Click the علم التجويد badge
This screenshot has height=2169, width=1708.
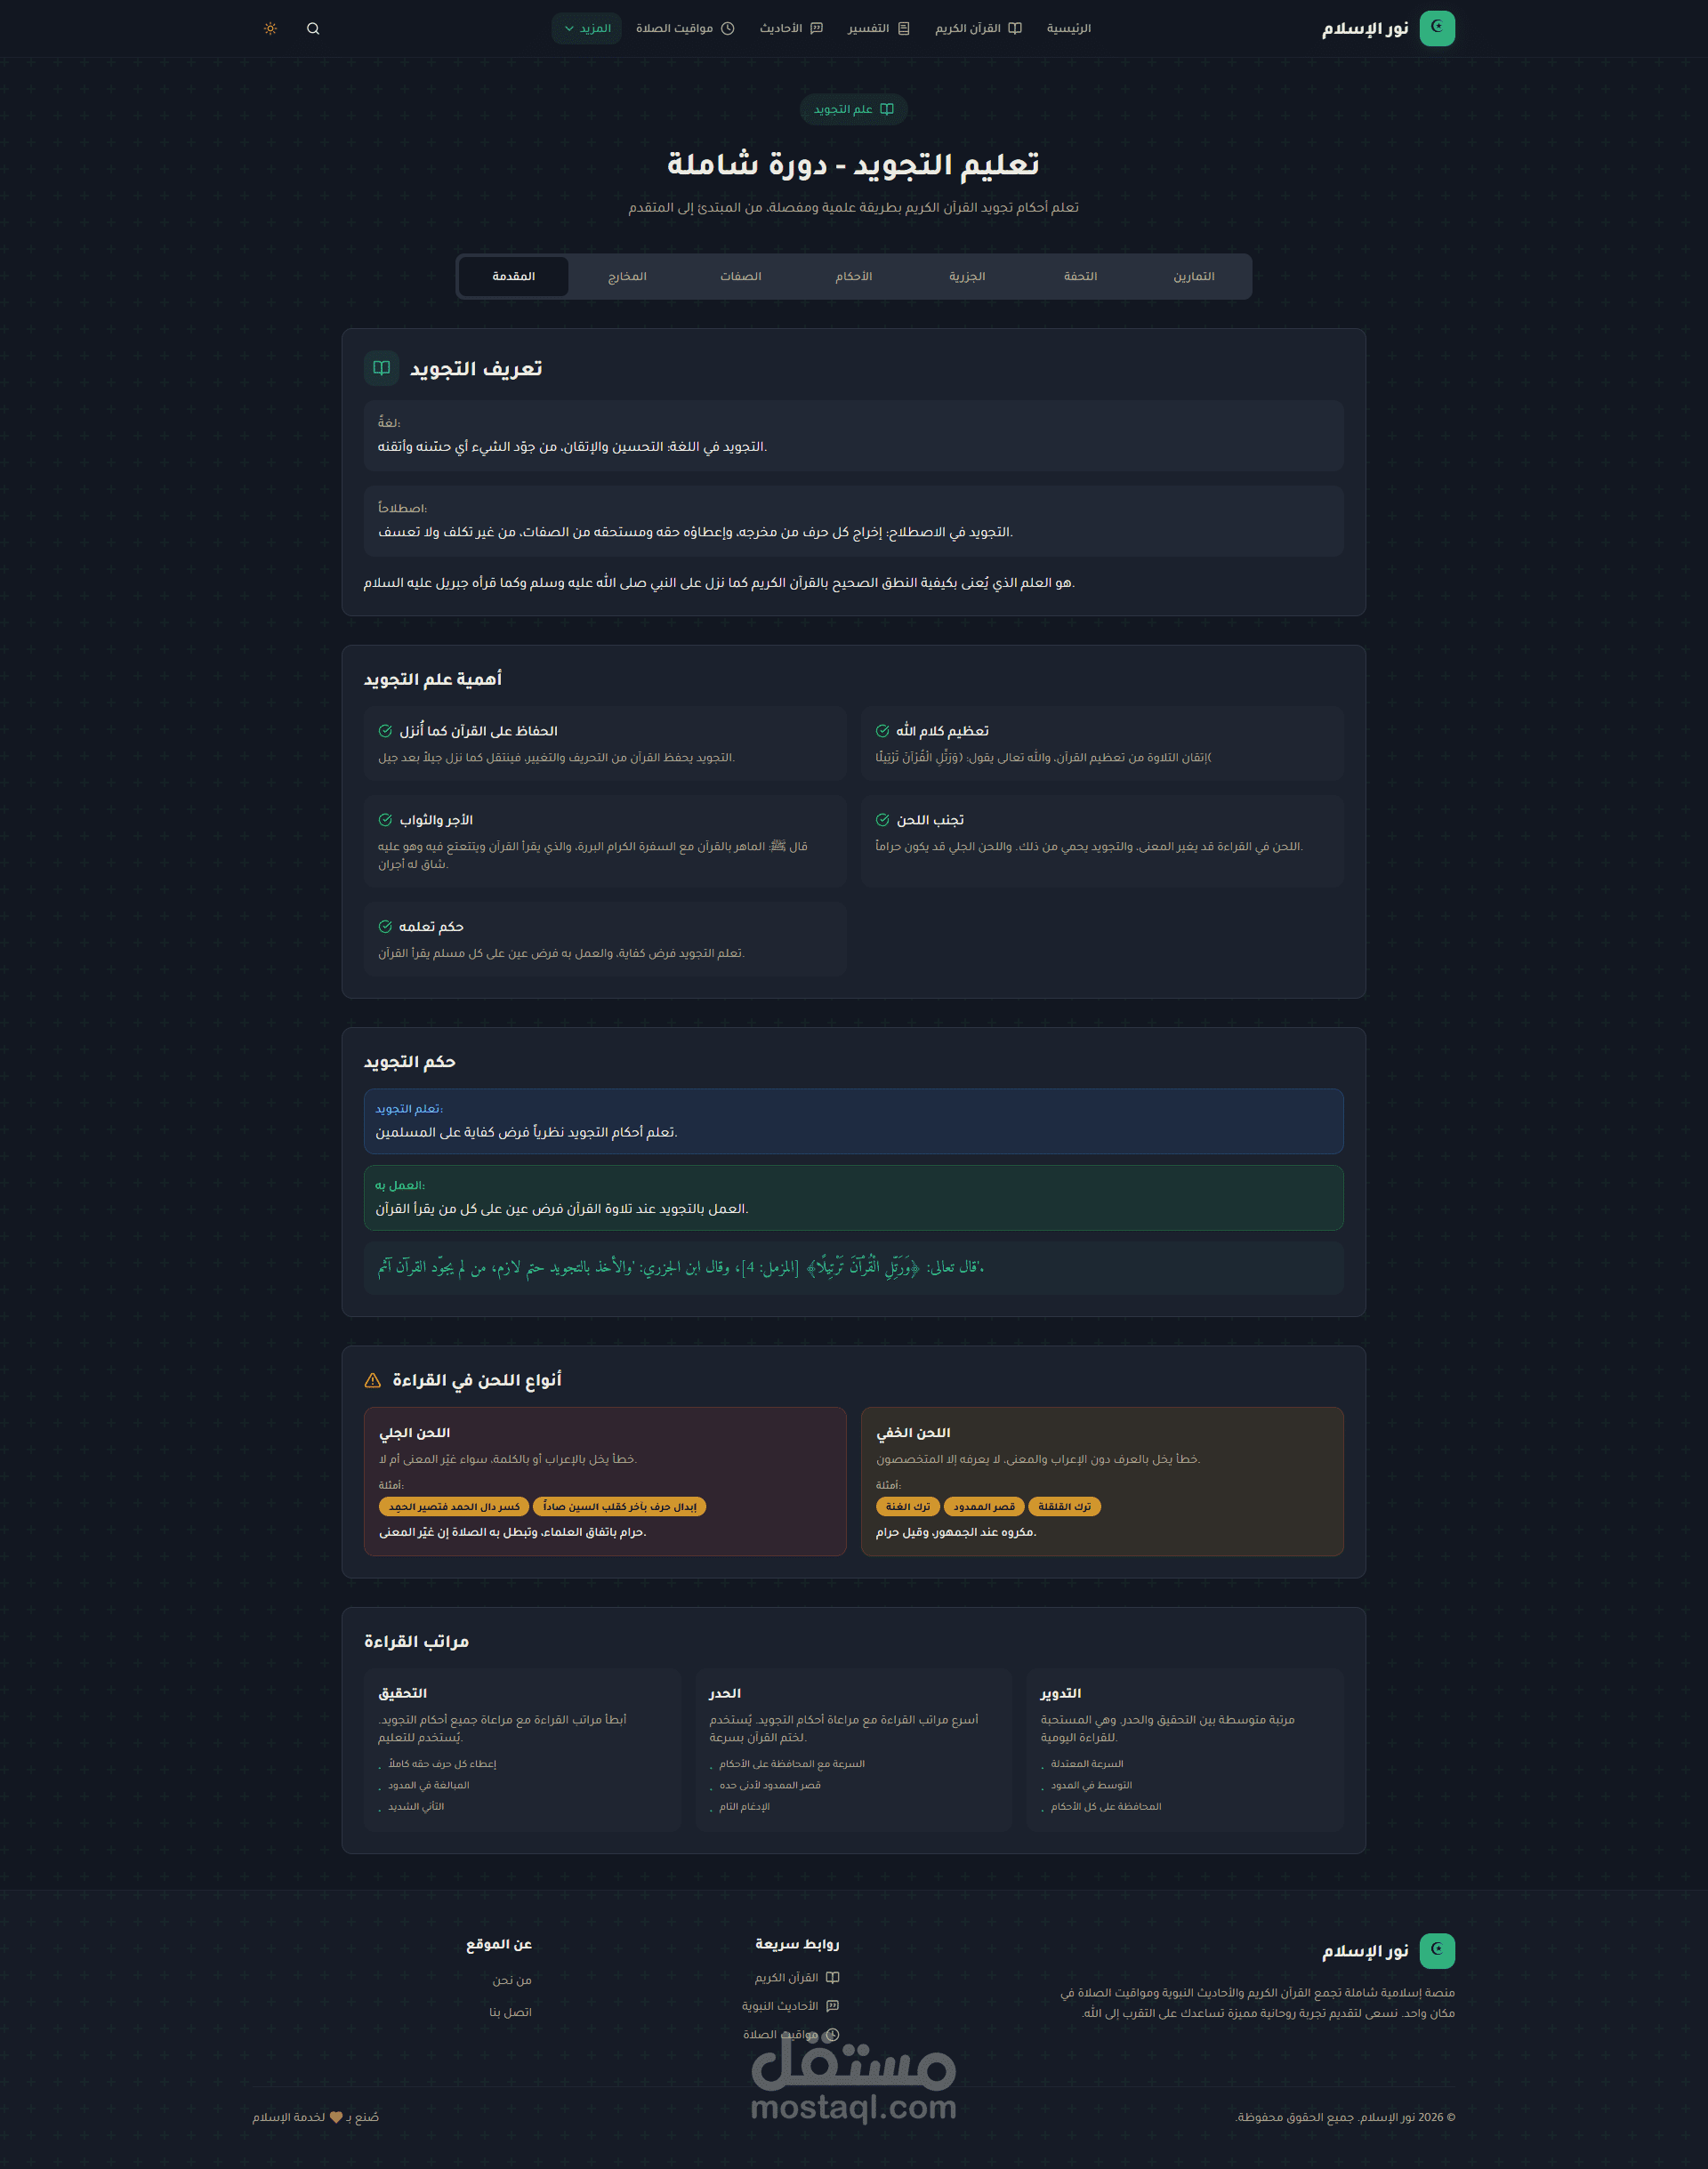[853, 110]
